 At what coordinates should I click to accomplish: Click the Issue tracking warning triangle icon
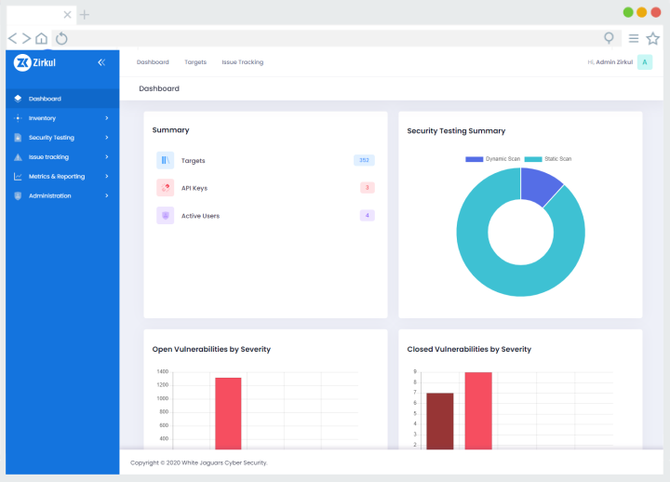(18, 157)
